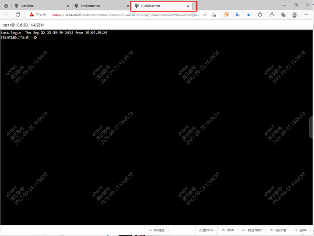The image size is (314, 236).
Task: Open the browser settings ellipsis menu
Action: (306, 15)
